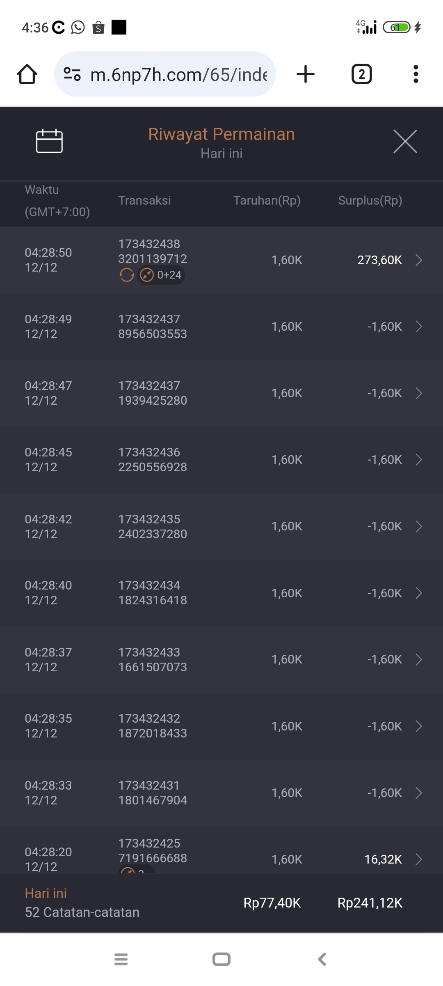Tap the Android back navigation button
Viewport: 443px width, 986px height.
tap(322, 959)
